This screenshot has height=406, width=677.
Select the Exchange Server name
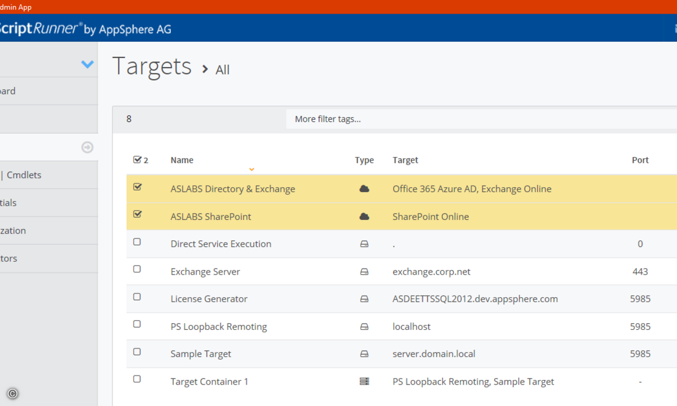(x=205, y=272)
